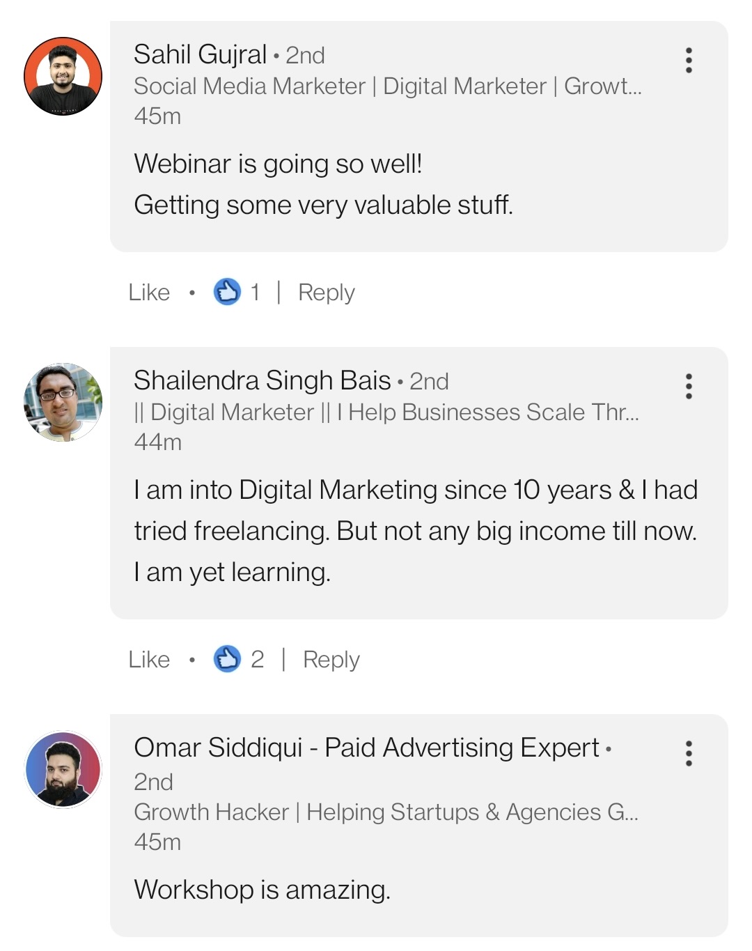Click Sahil Gujral's profile picture
Screen dimensions: 752x951
(x=63, y=77)
